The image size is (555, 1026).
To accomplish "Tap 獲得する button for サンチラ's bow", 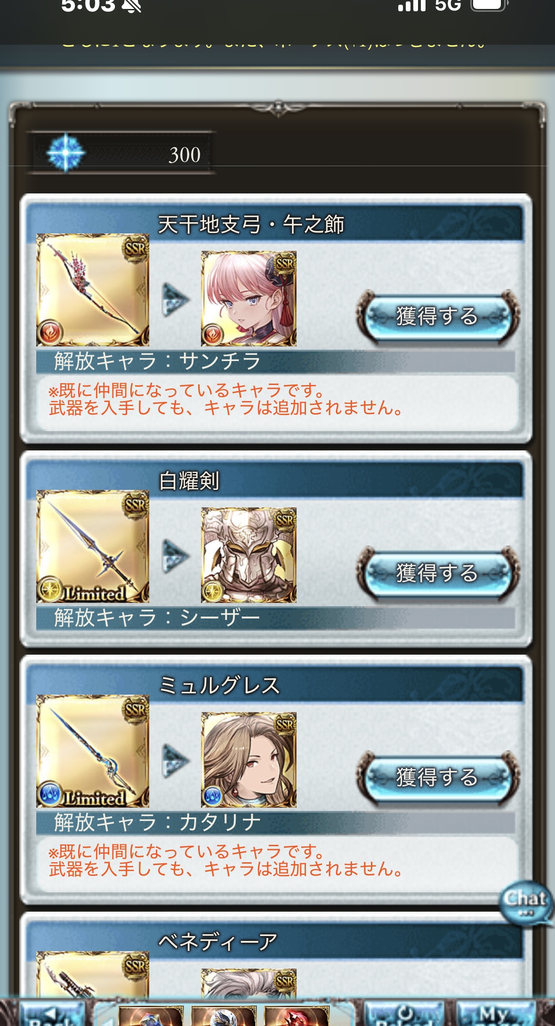I will tap(438, 317).
